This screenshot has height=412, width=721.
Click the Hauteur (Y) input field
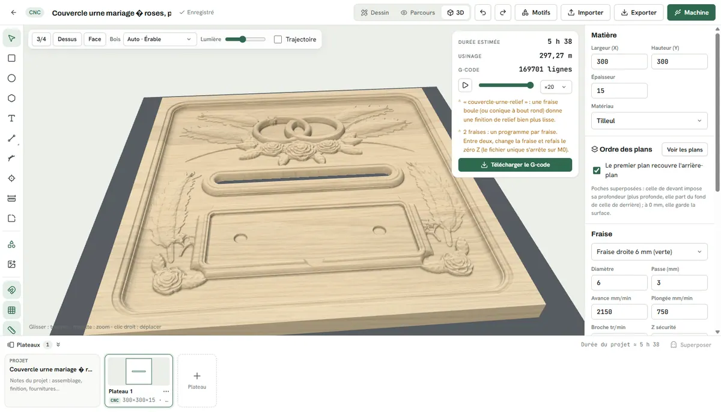[x=680, y=61]
